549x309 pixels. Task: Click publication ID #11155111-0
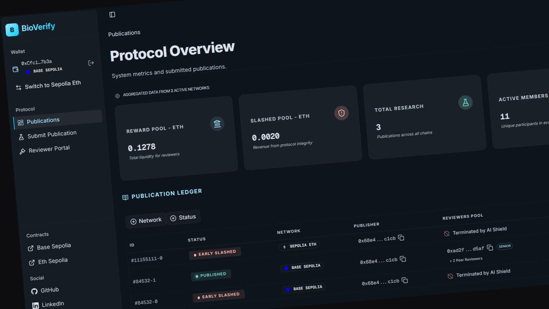[x=147, y=259]
